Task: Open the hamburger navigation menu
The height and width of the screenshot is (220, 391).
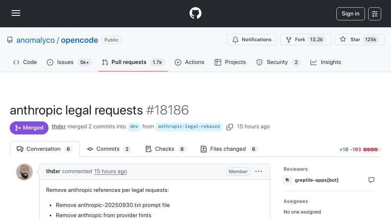Action: coord(16,13)
